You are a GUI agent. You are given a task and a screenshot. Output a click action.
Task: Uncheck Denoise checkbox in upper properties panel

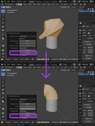[x=87, y=56]
